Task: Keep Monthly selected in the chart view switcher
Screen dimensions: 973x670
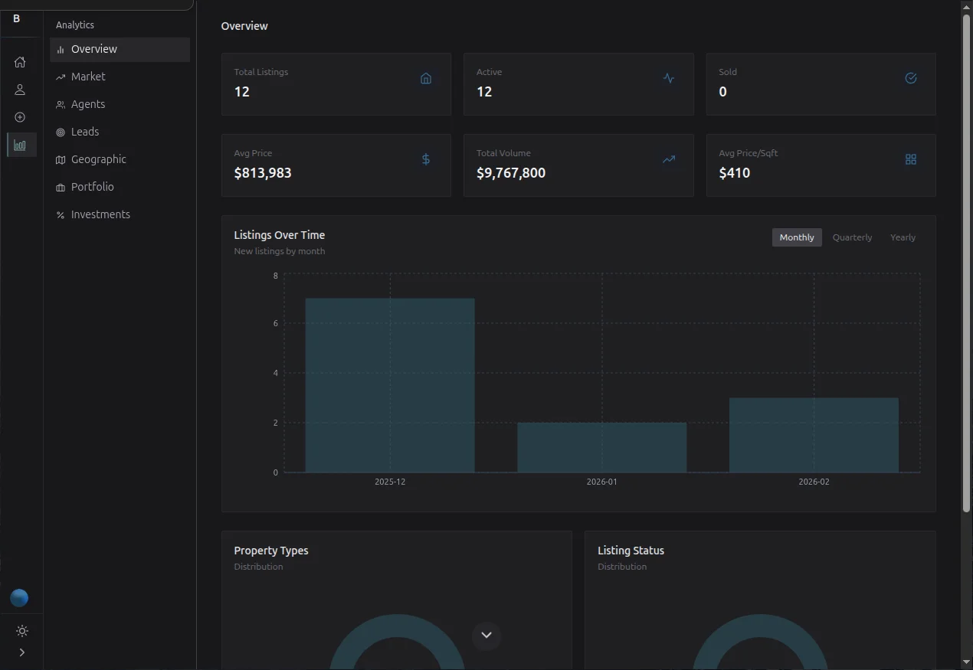Action: pyautogui.click(x=797, y=237)
